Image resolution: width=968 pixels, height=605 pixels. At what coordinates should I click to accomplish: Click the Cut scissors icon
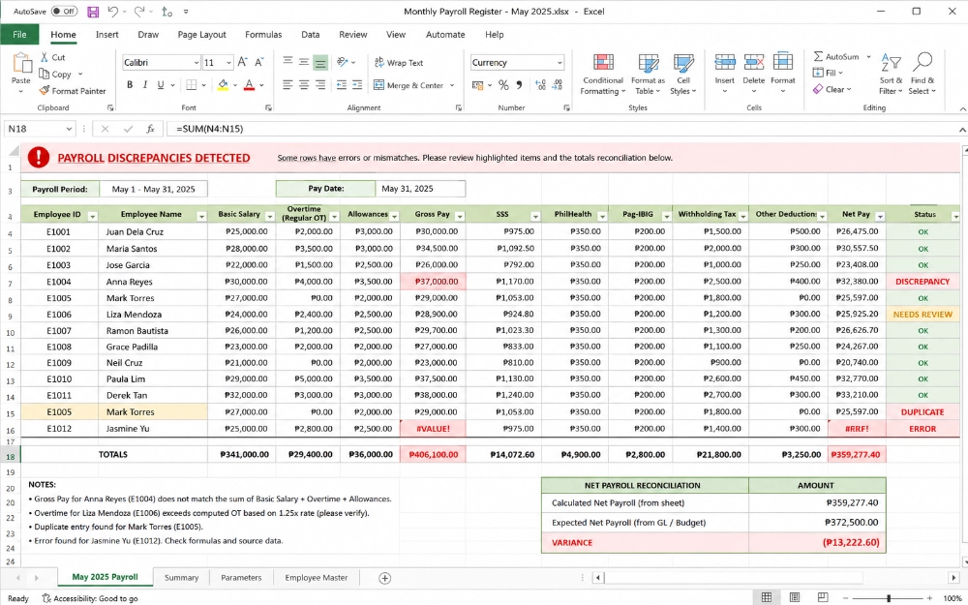click(x=45, y=57)
